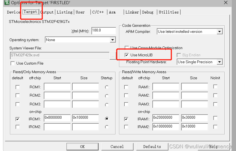Select the ROM2 Startup radio button
Viewport: 236px width, 151px height.
pyautogui.click(x=107, y=96)
